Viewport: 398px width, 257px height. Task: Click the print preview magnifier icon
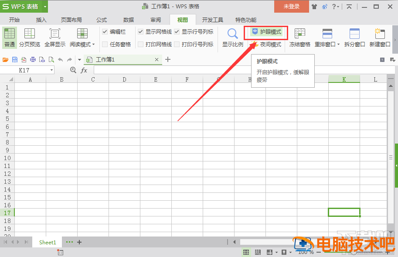(x=51, y=60)
